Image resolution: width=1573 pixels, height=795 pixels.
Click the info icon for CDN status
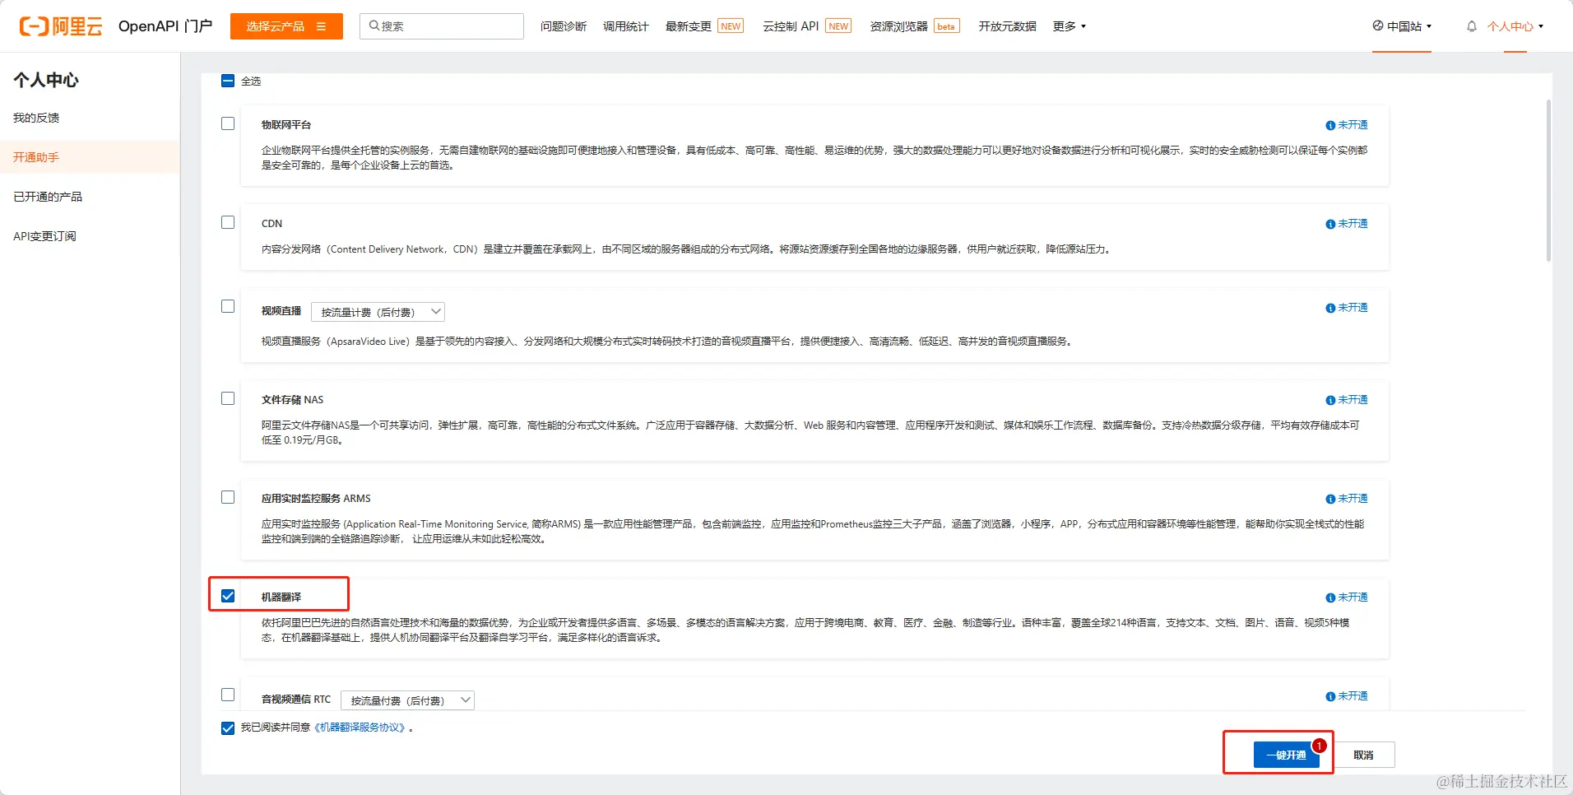click(1330, 224)
